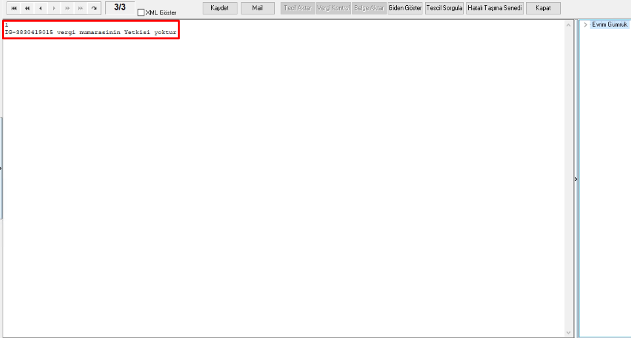Click the Mail button

258,8
